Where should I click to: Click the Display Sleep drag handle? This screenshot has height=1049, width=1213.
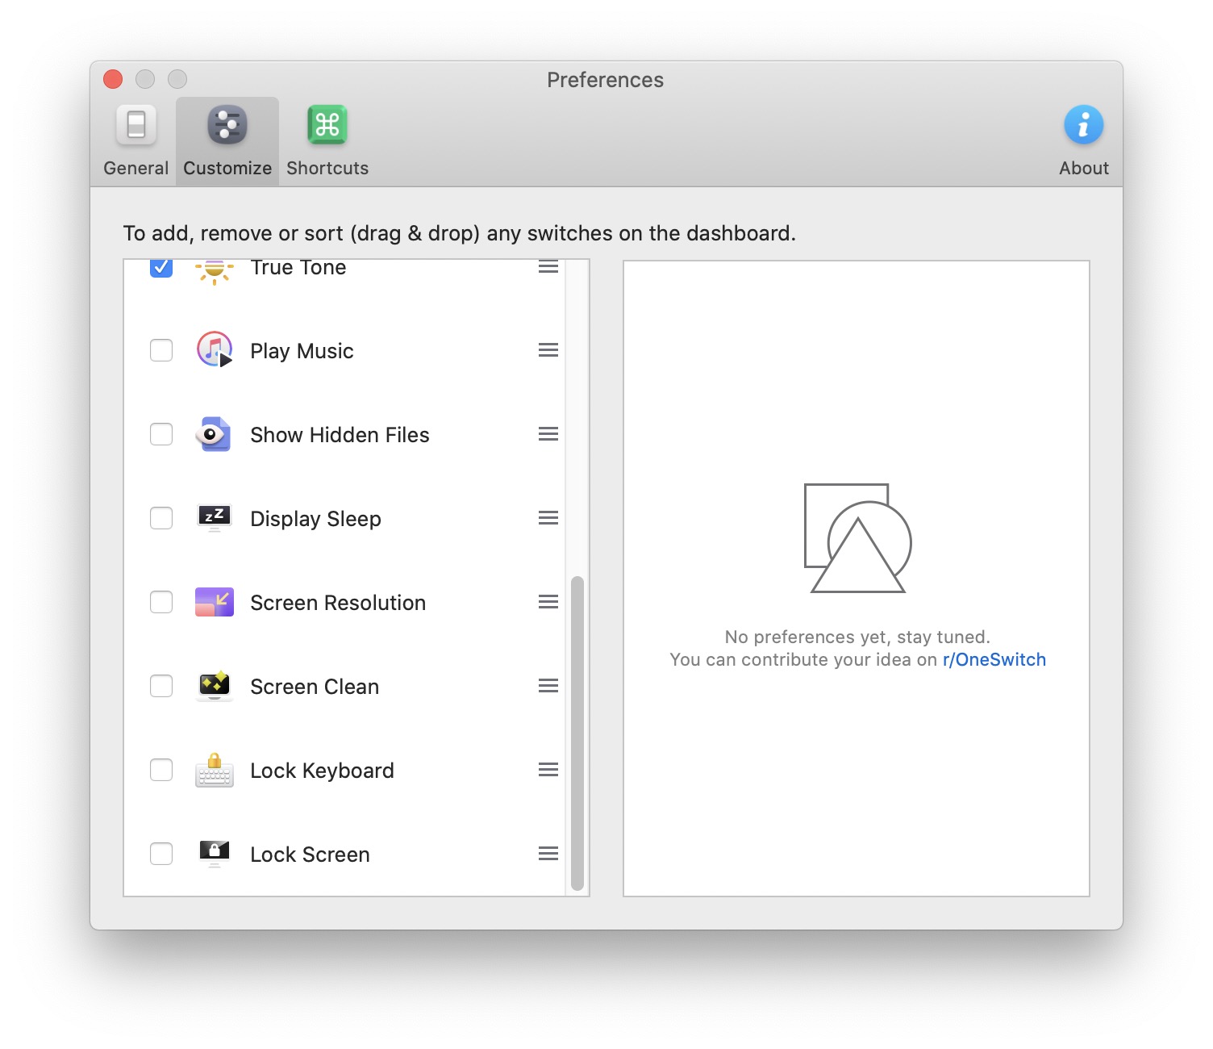548,518
